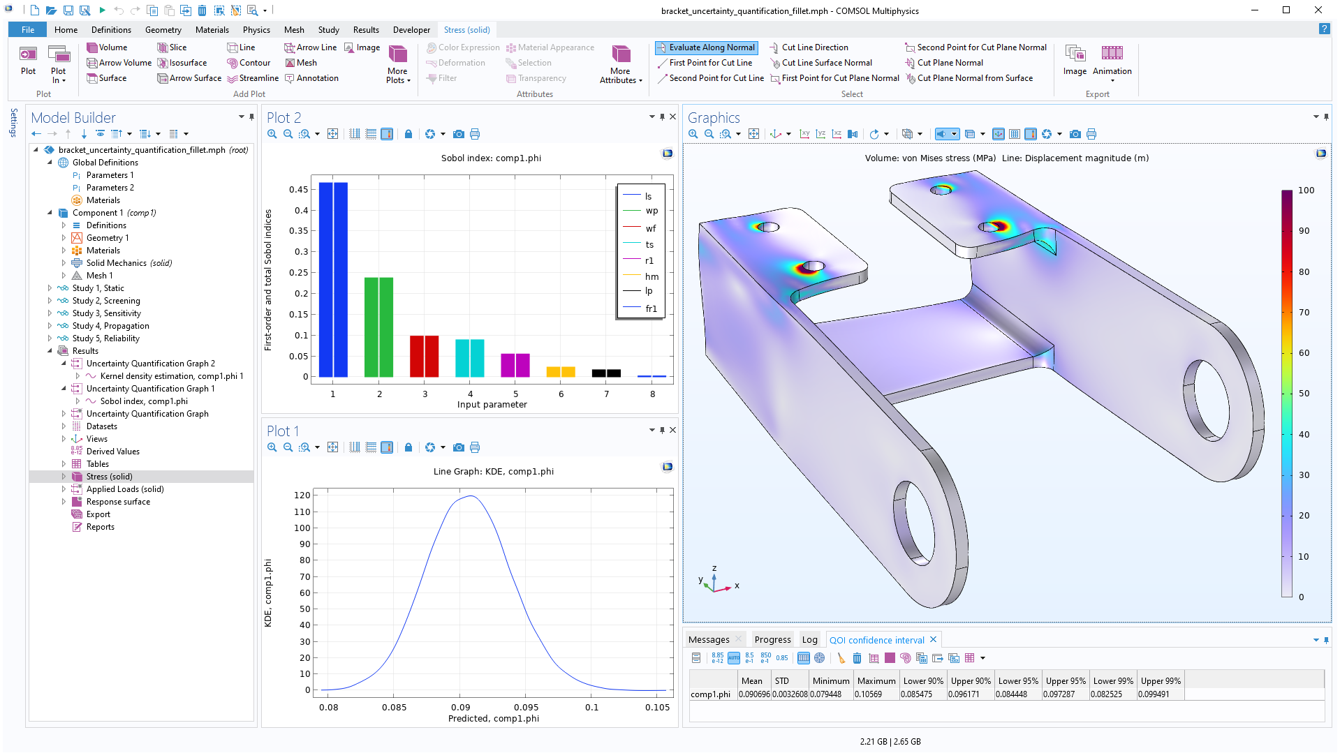Open the More Plots dropdown

(398, 75)
